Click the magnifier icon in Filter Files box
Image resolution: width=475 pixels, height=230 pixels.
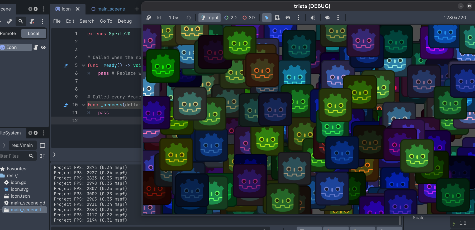(31, 156)
